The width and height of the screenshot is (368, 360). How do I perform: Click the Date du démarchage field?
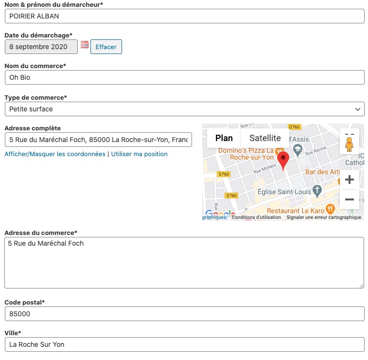point(41,47)
